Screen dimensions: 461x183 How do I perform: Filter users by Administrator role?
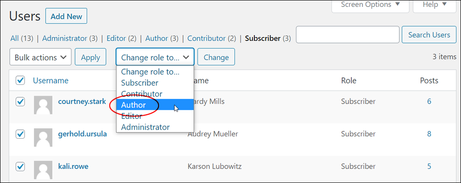70,38
